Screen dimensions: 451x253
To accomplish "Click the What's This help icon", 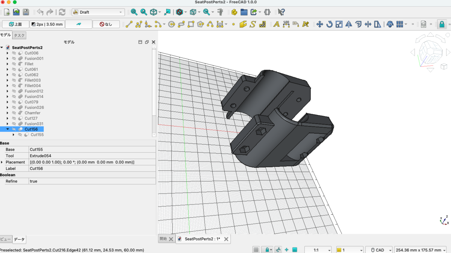I will [281, 12].
